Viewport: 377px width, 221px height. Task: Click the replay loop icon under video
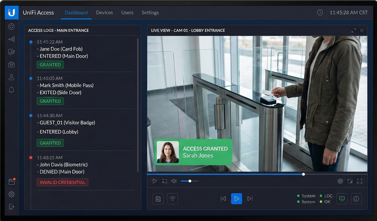(164, 181)
